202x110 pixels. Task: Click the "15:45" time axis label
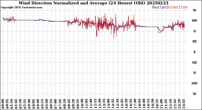[x=122, y=104]
